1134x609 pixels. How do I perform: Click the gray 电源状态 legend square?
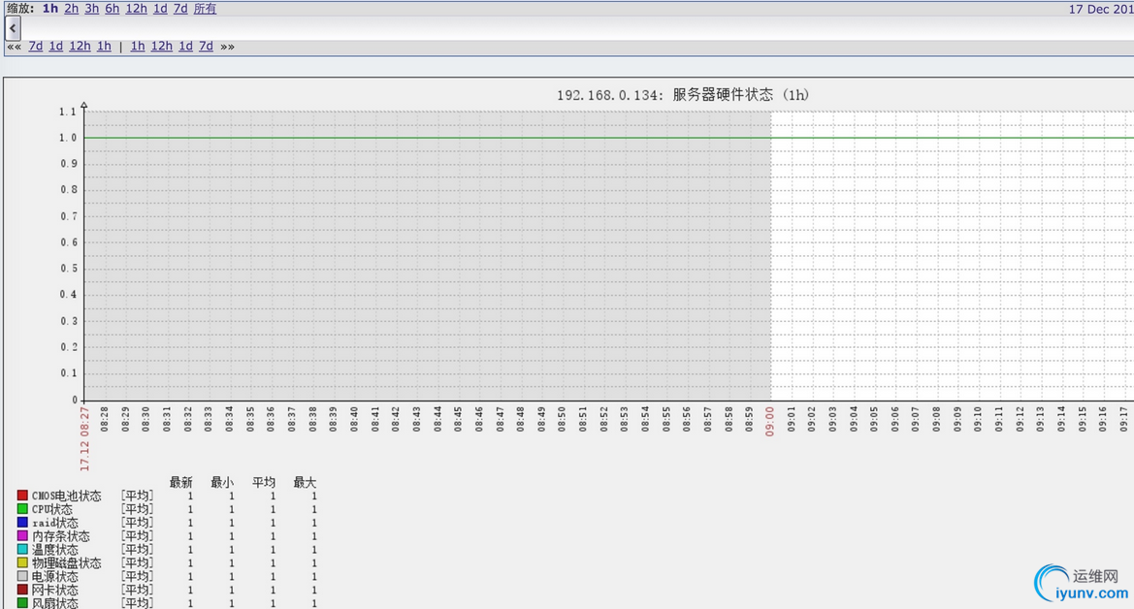(21, 576)
